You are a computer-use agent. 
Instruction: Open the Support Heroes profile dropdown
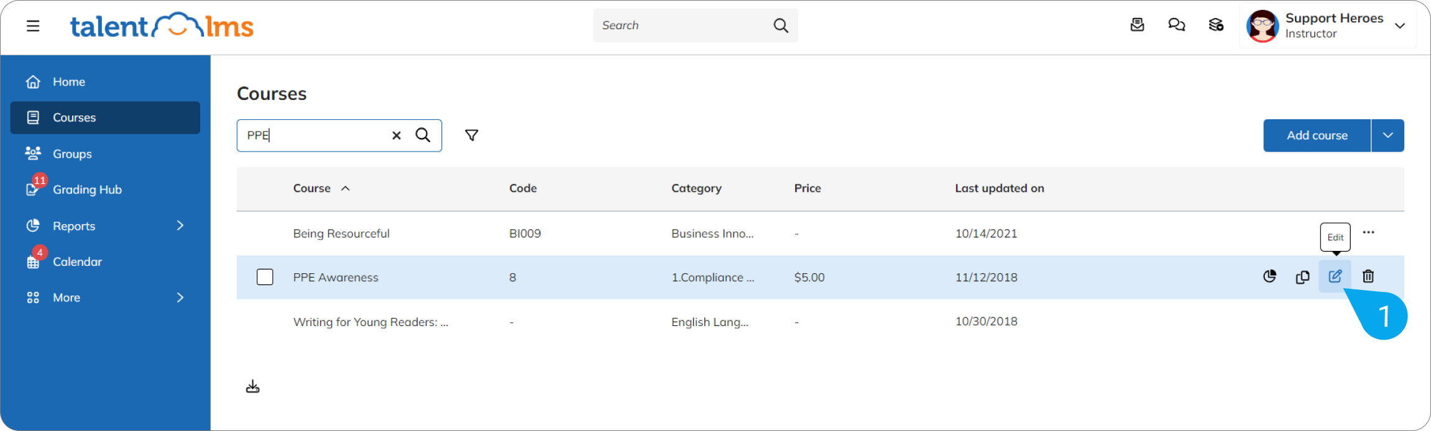[1328, 25]
